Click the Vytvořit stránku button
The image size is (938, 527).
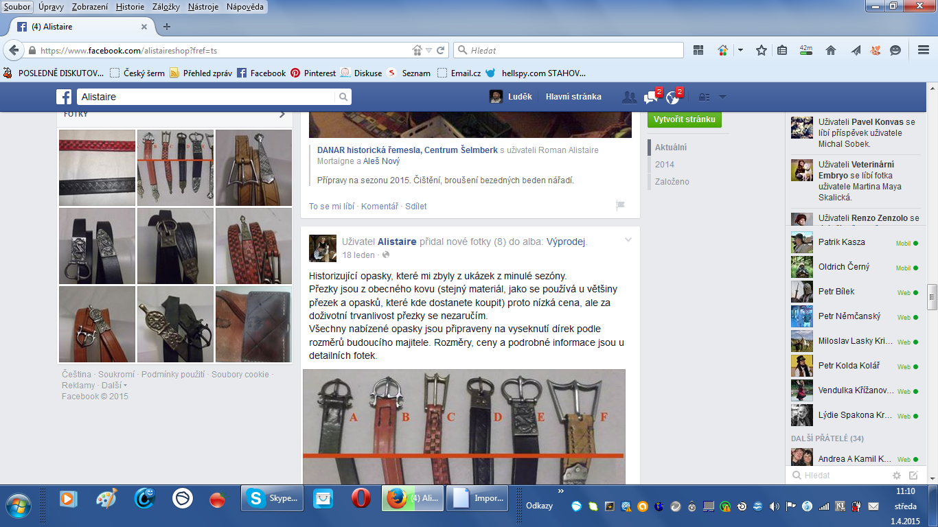tap(684, 119)
